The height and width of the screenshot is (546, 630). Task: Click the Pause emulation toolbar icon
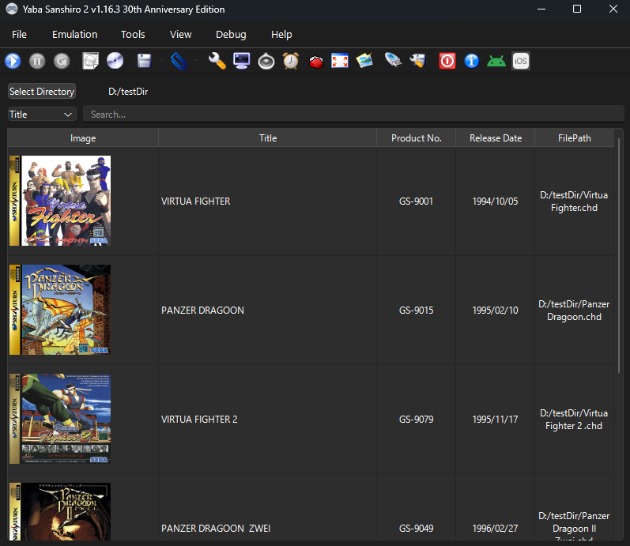click(x=37, y=61)
